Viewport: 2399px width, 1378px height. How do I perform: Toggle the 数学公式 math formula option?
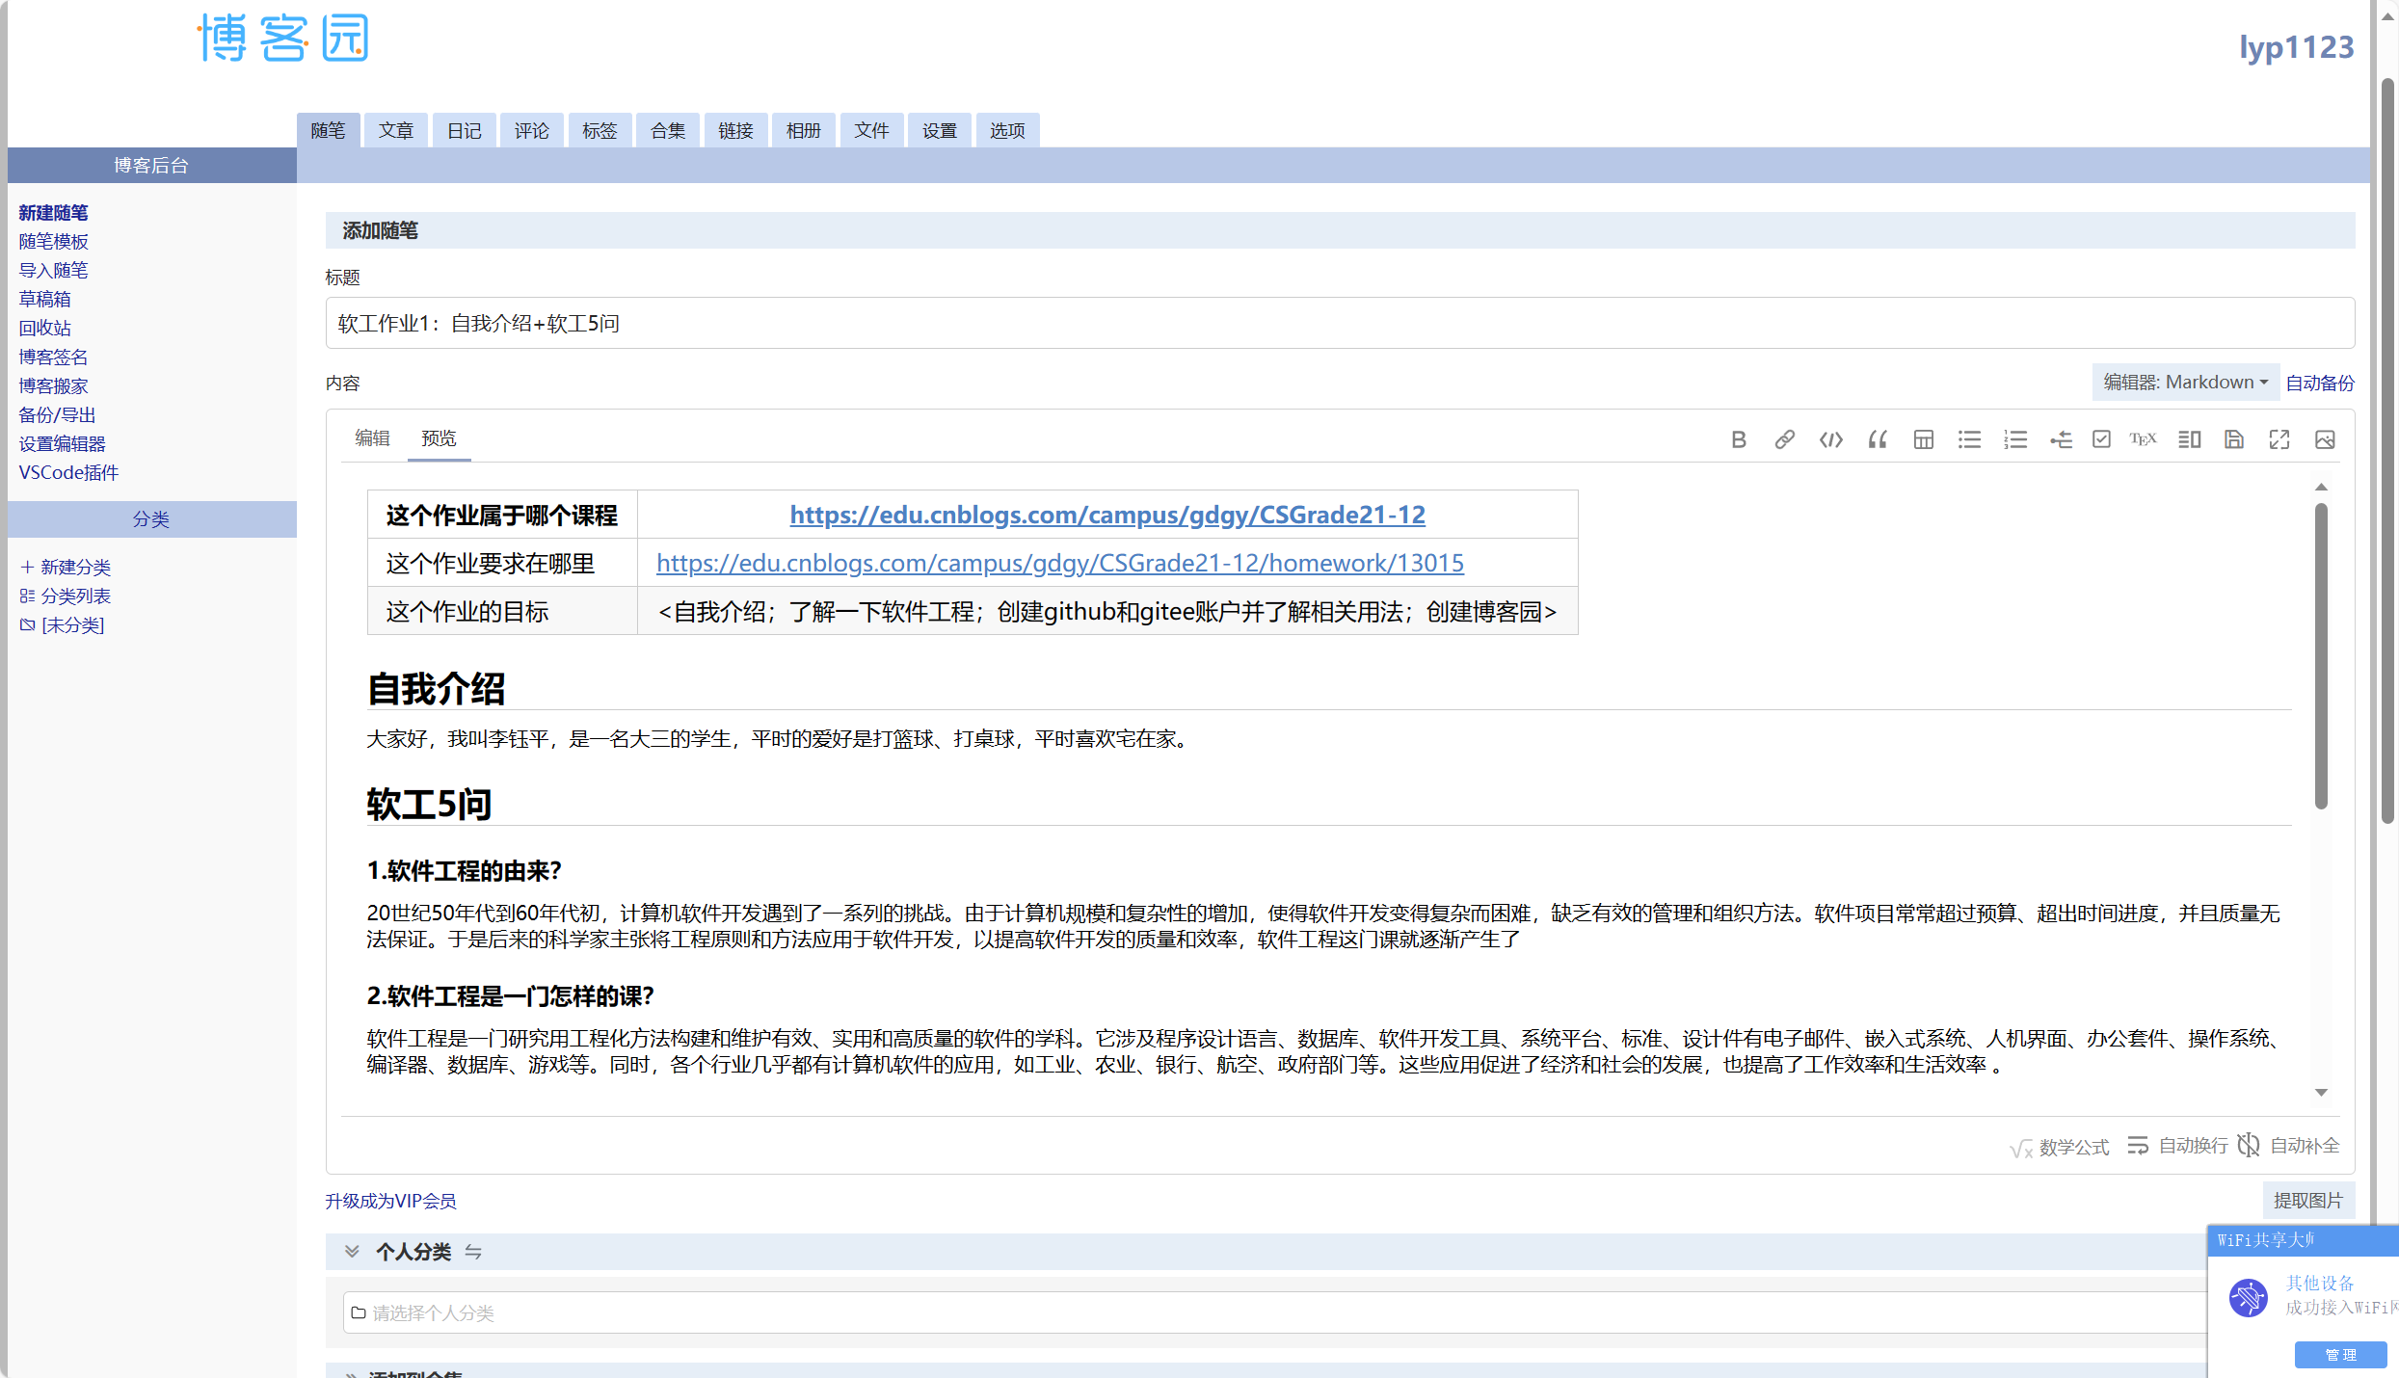[x=2060, y=1147]
